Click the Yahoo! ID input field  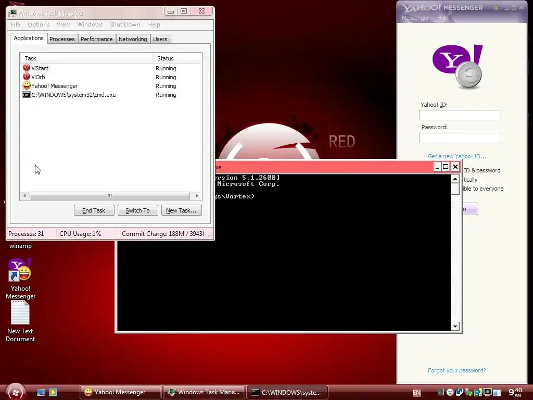459,115
